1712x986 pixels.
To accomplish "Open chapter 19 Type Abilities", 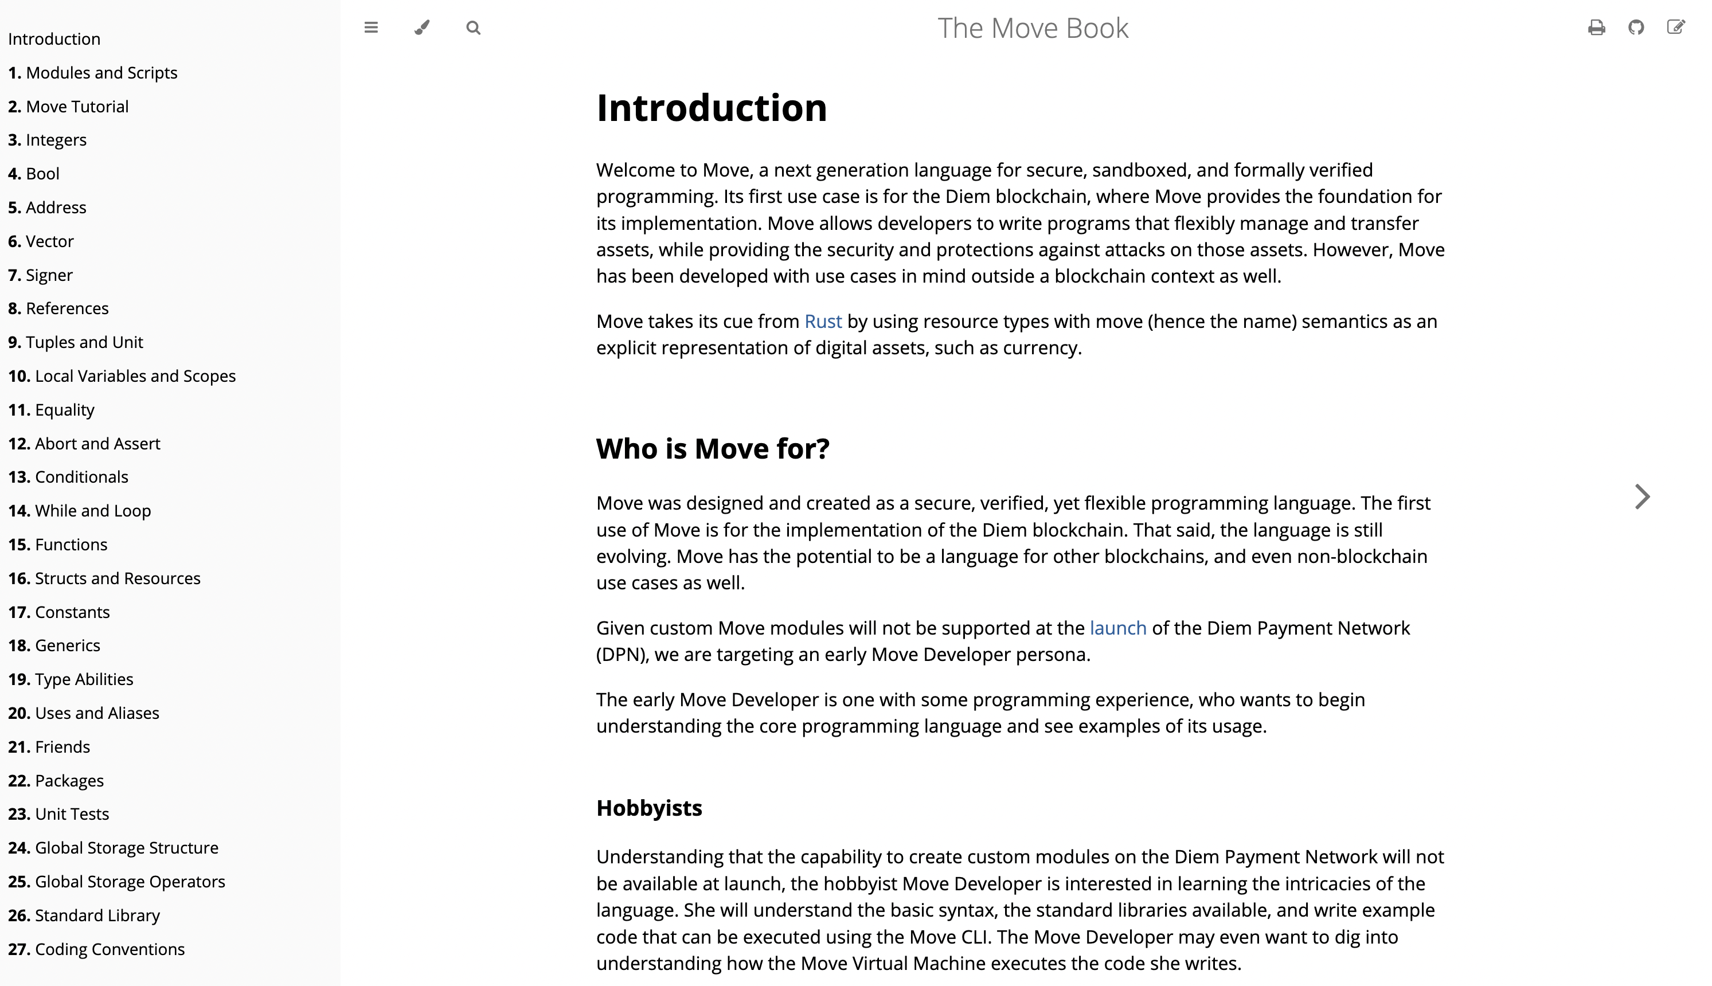I will 71,679.
